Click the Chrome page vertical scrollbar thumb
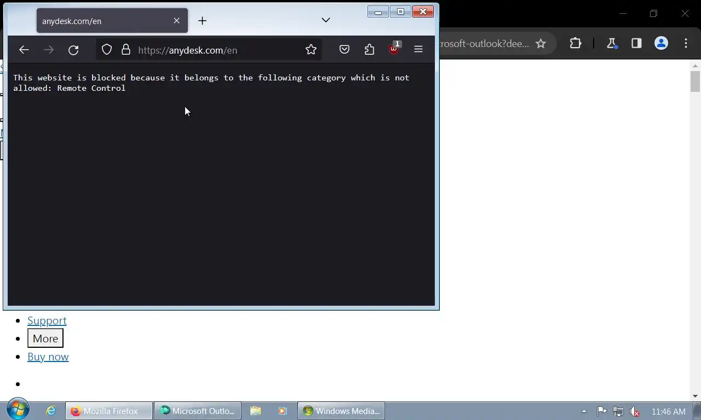The width and height of the screenshot is (701, 420). click(x=695, y=81)
